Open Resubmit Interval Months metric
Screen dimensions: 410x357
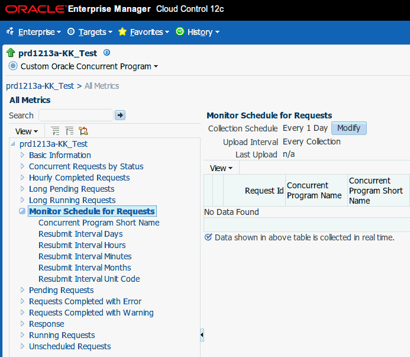[x=85, y=268]
